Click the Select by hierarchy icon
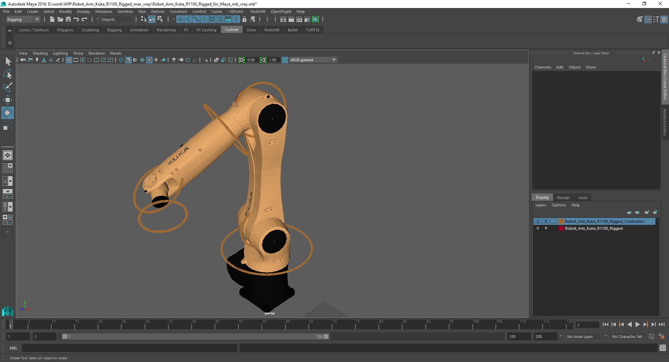The width and height of the screenshot is (669, 362). 144,19
